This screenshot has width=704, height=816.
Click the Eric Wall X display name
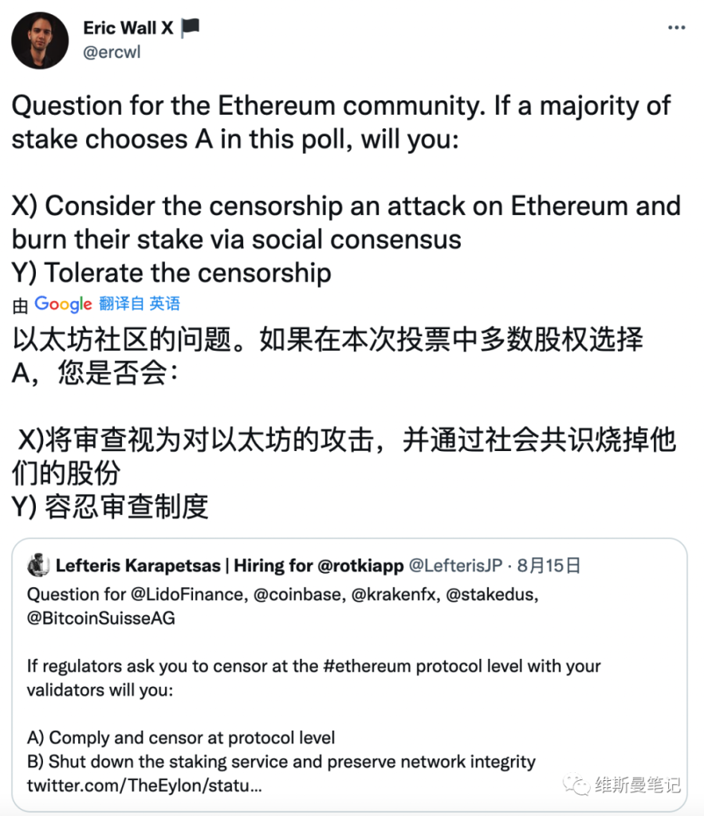128,28
